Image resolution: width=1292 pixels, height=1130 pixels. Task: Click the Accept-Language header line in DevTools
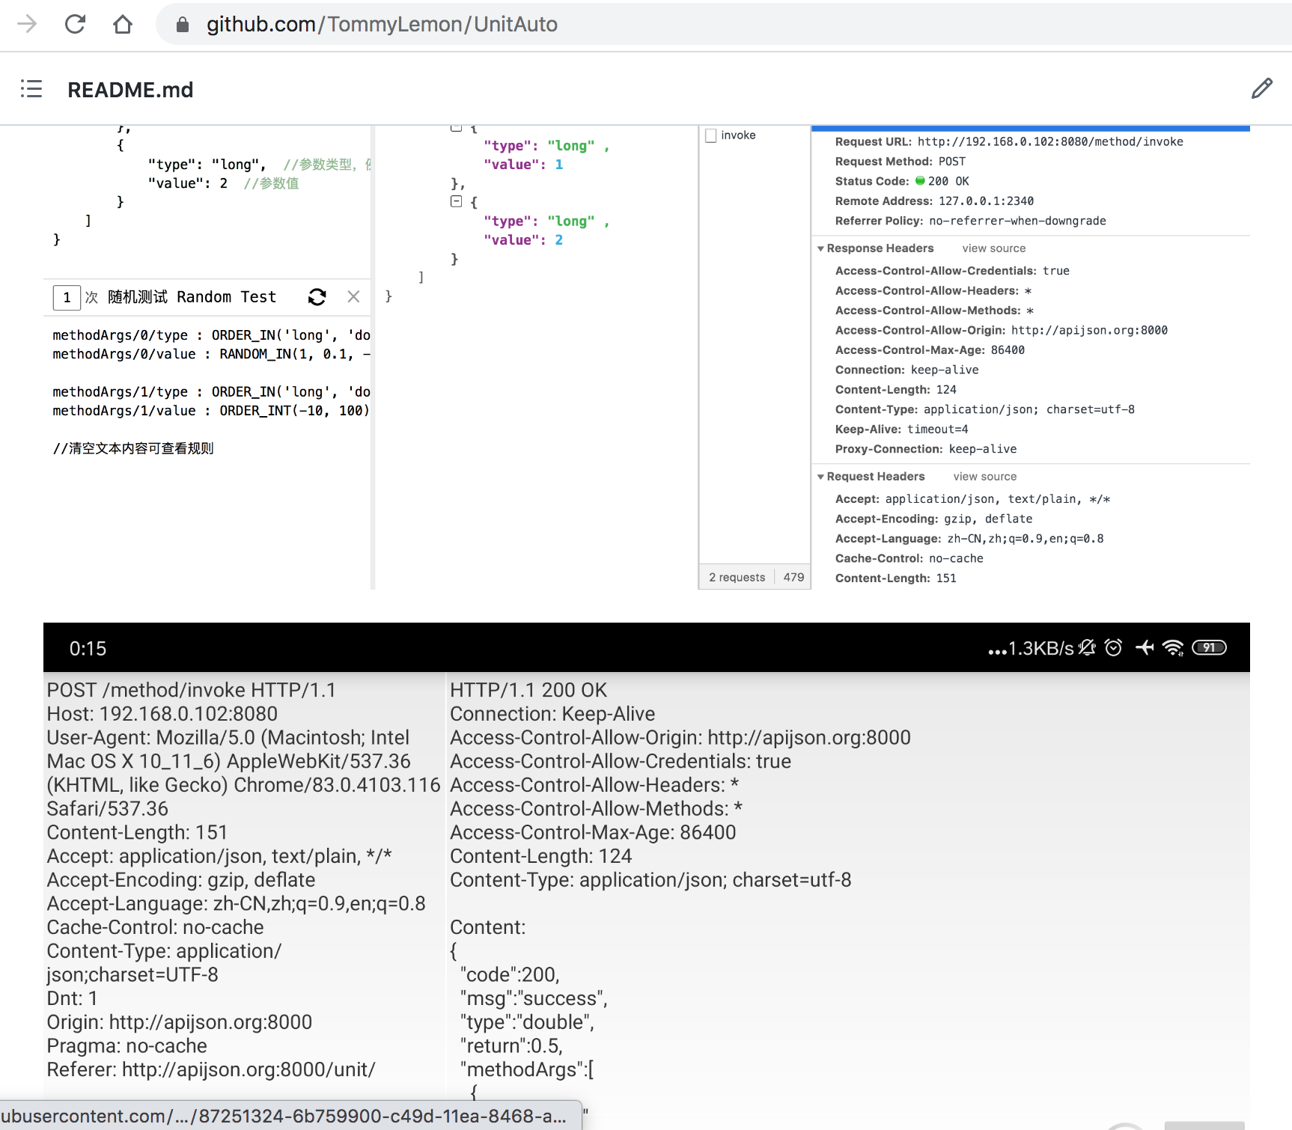(969, 538)
